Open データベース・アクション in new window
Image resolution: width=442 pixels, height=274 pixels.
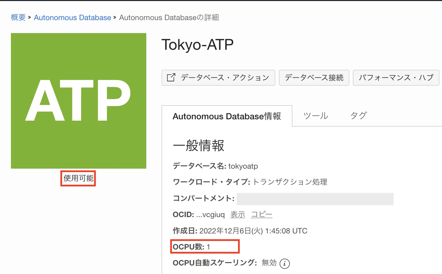(218, 78)
